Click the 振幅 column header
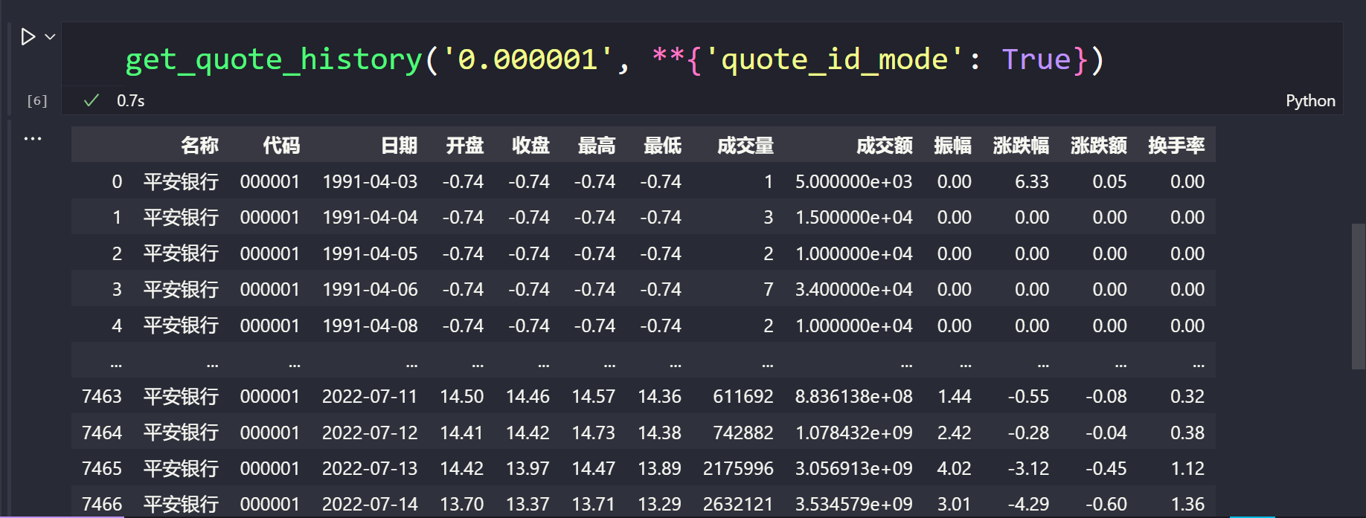 [953, 146]
